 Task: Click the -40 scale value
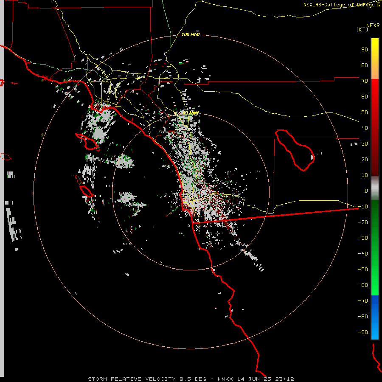point(363,254)
